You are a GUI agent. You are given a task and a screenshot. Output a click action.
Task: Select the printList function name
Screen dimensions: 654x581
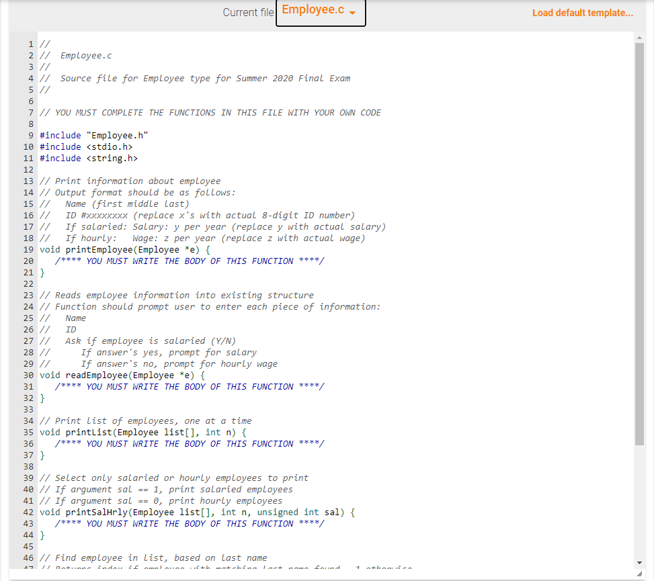pos(88,432)
